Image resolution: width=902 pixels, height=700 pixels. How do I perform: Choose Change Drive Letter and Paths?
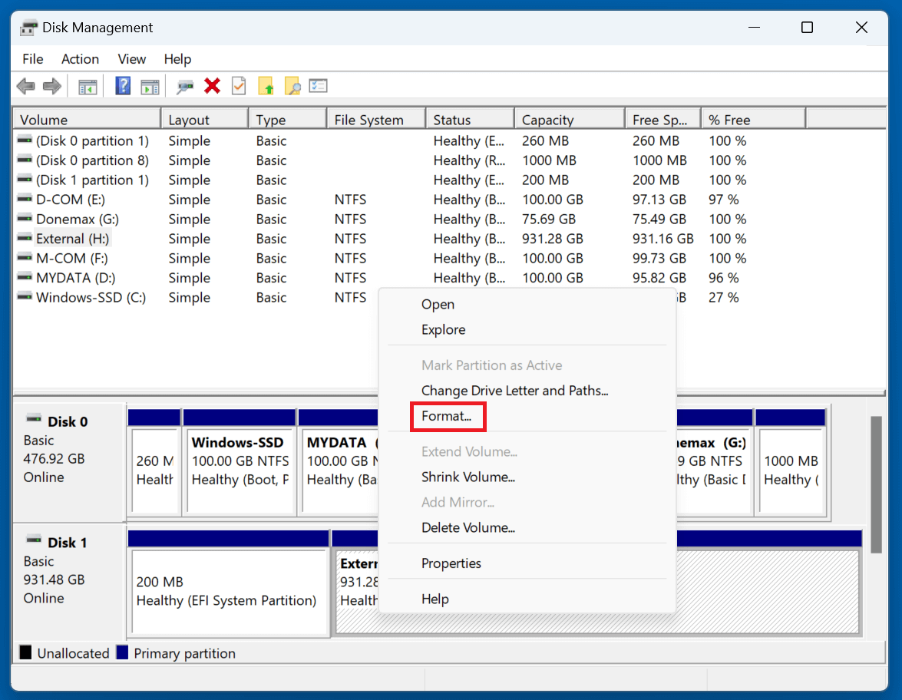514,391
